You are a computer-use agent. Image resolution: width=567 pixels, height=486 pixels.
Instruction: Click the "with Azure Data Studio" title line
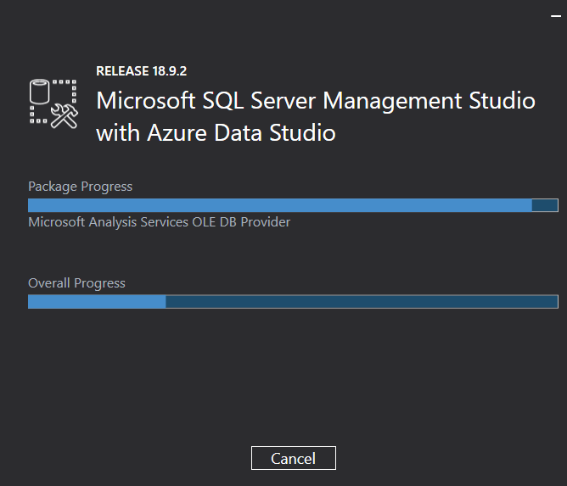[x=216, y=133]
